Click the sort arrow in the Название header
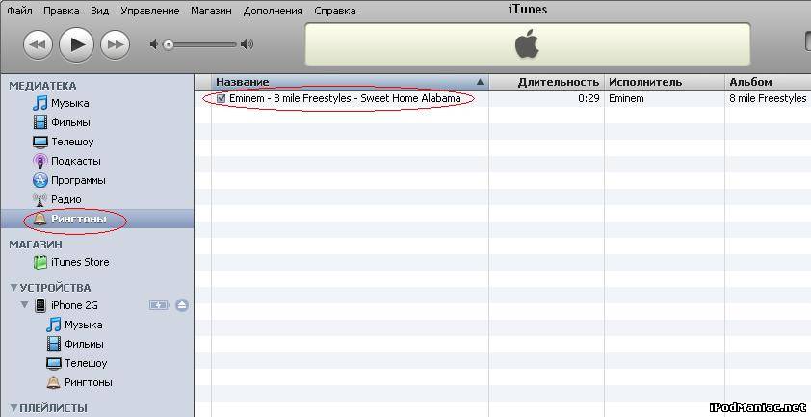This screenshot has height=417, width=811. click(x=480, y=82)
